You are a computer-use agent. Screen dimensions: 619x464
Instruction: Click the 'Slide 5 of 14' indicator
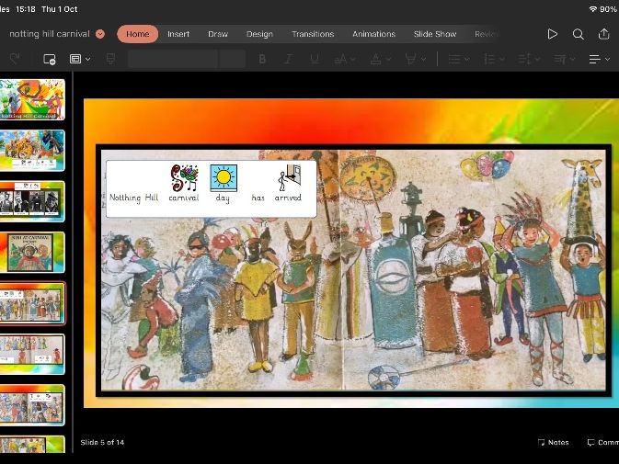[102, 442]
